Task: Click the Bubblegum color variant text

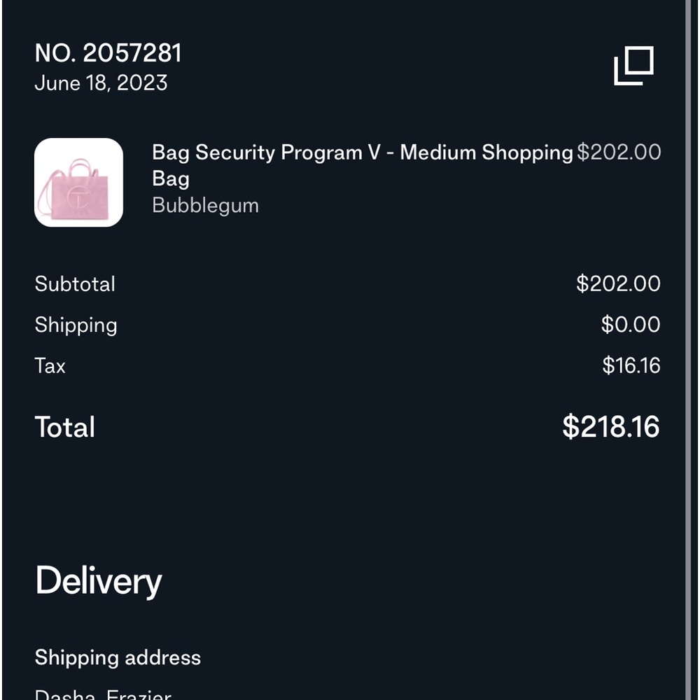Action: coord(205,206)
